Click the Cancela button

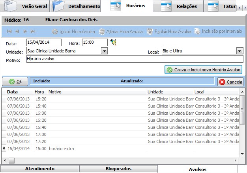tap(230, 82)
